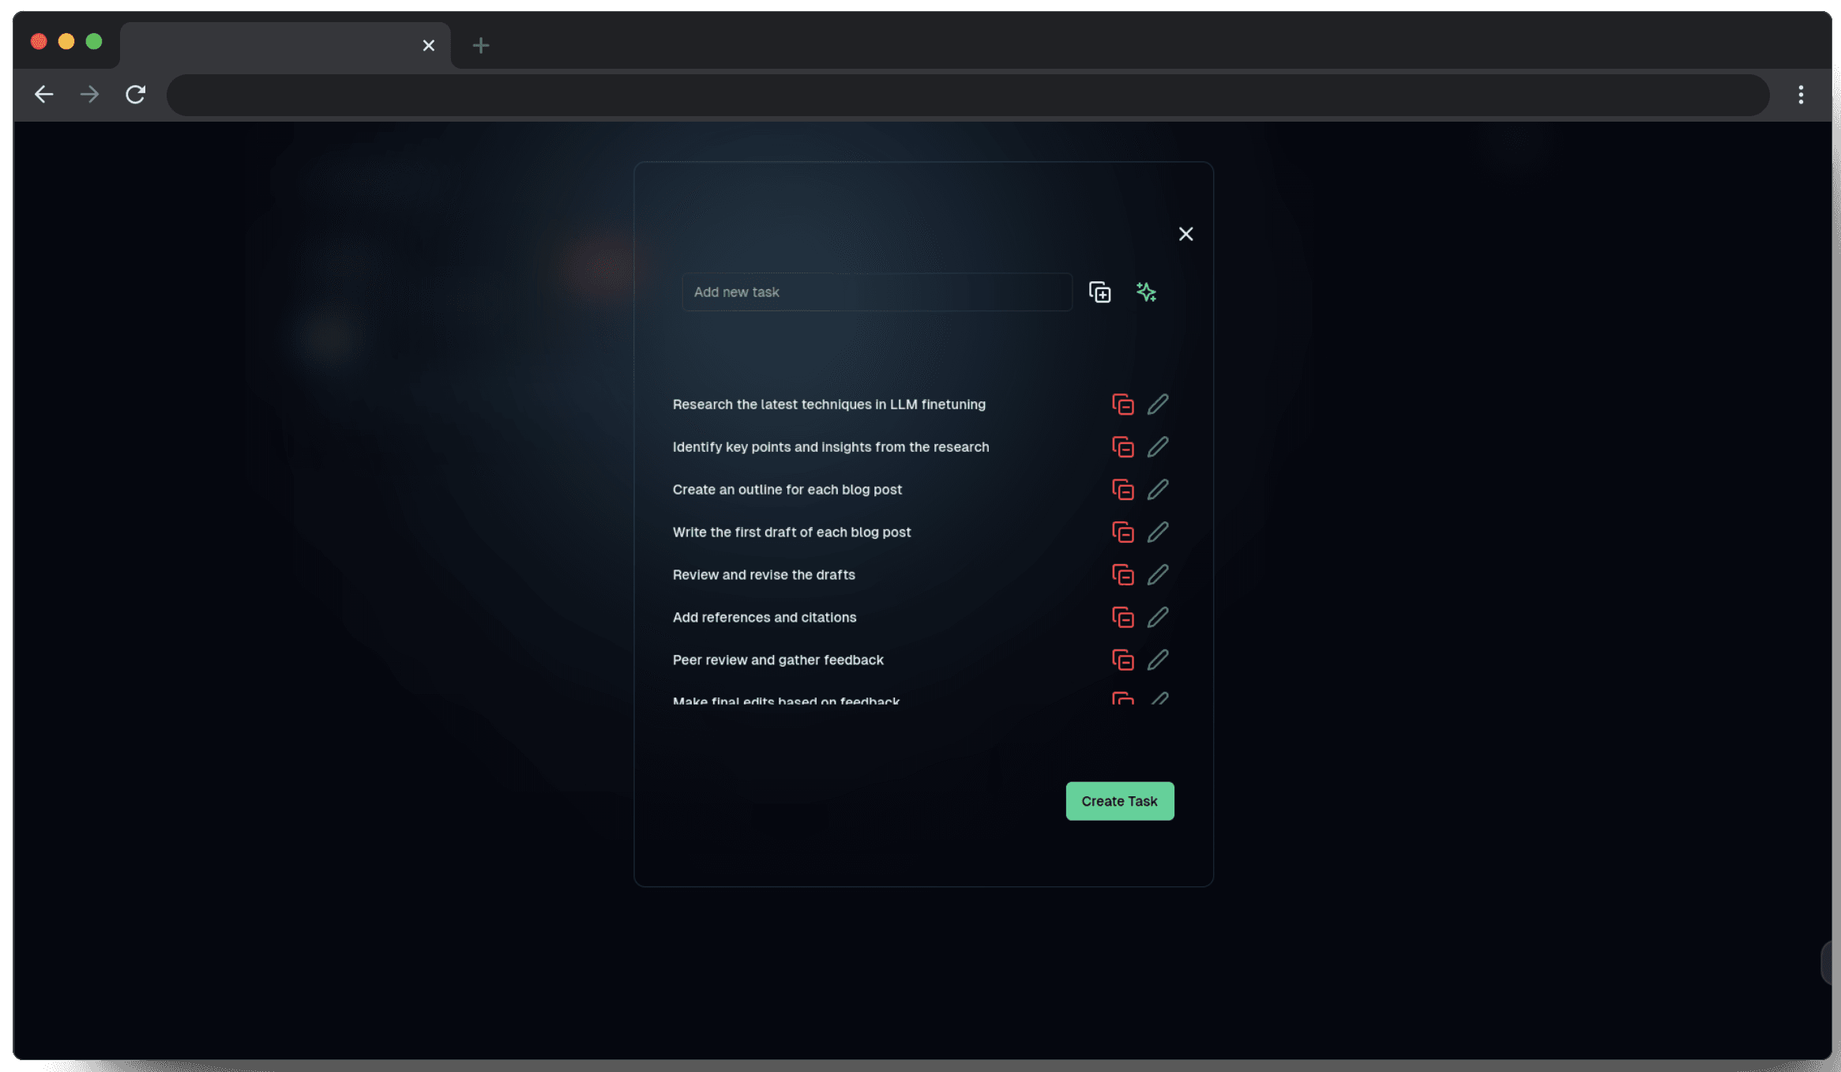
Task: Remove the 'Research the latest techniques' task
Action: click(1122, 404)
